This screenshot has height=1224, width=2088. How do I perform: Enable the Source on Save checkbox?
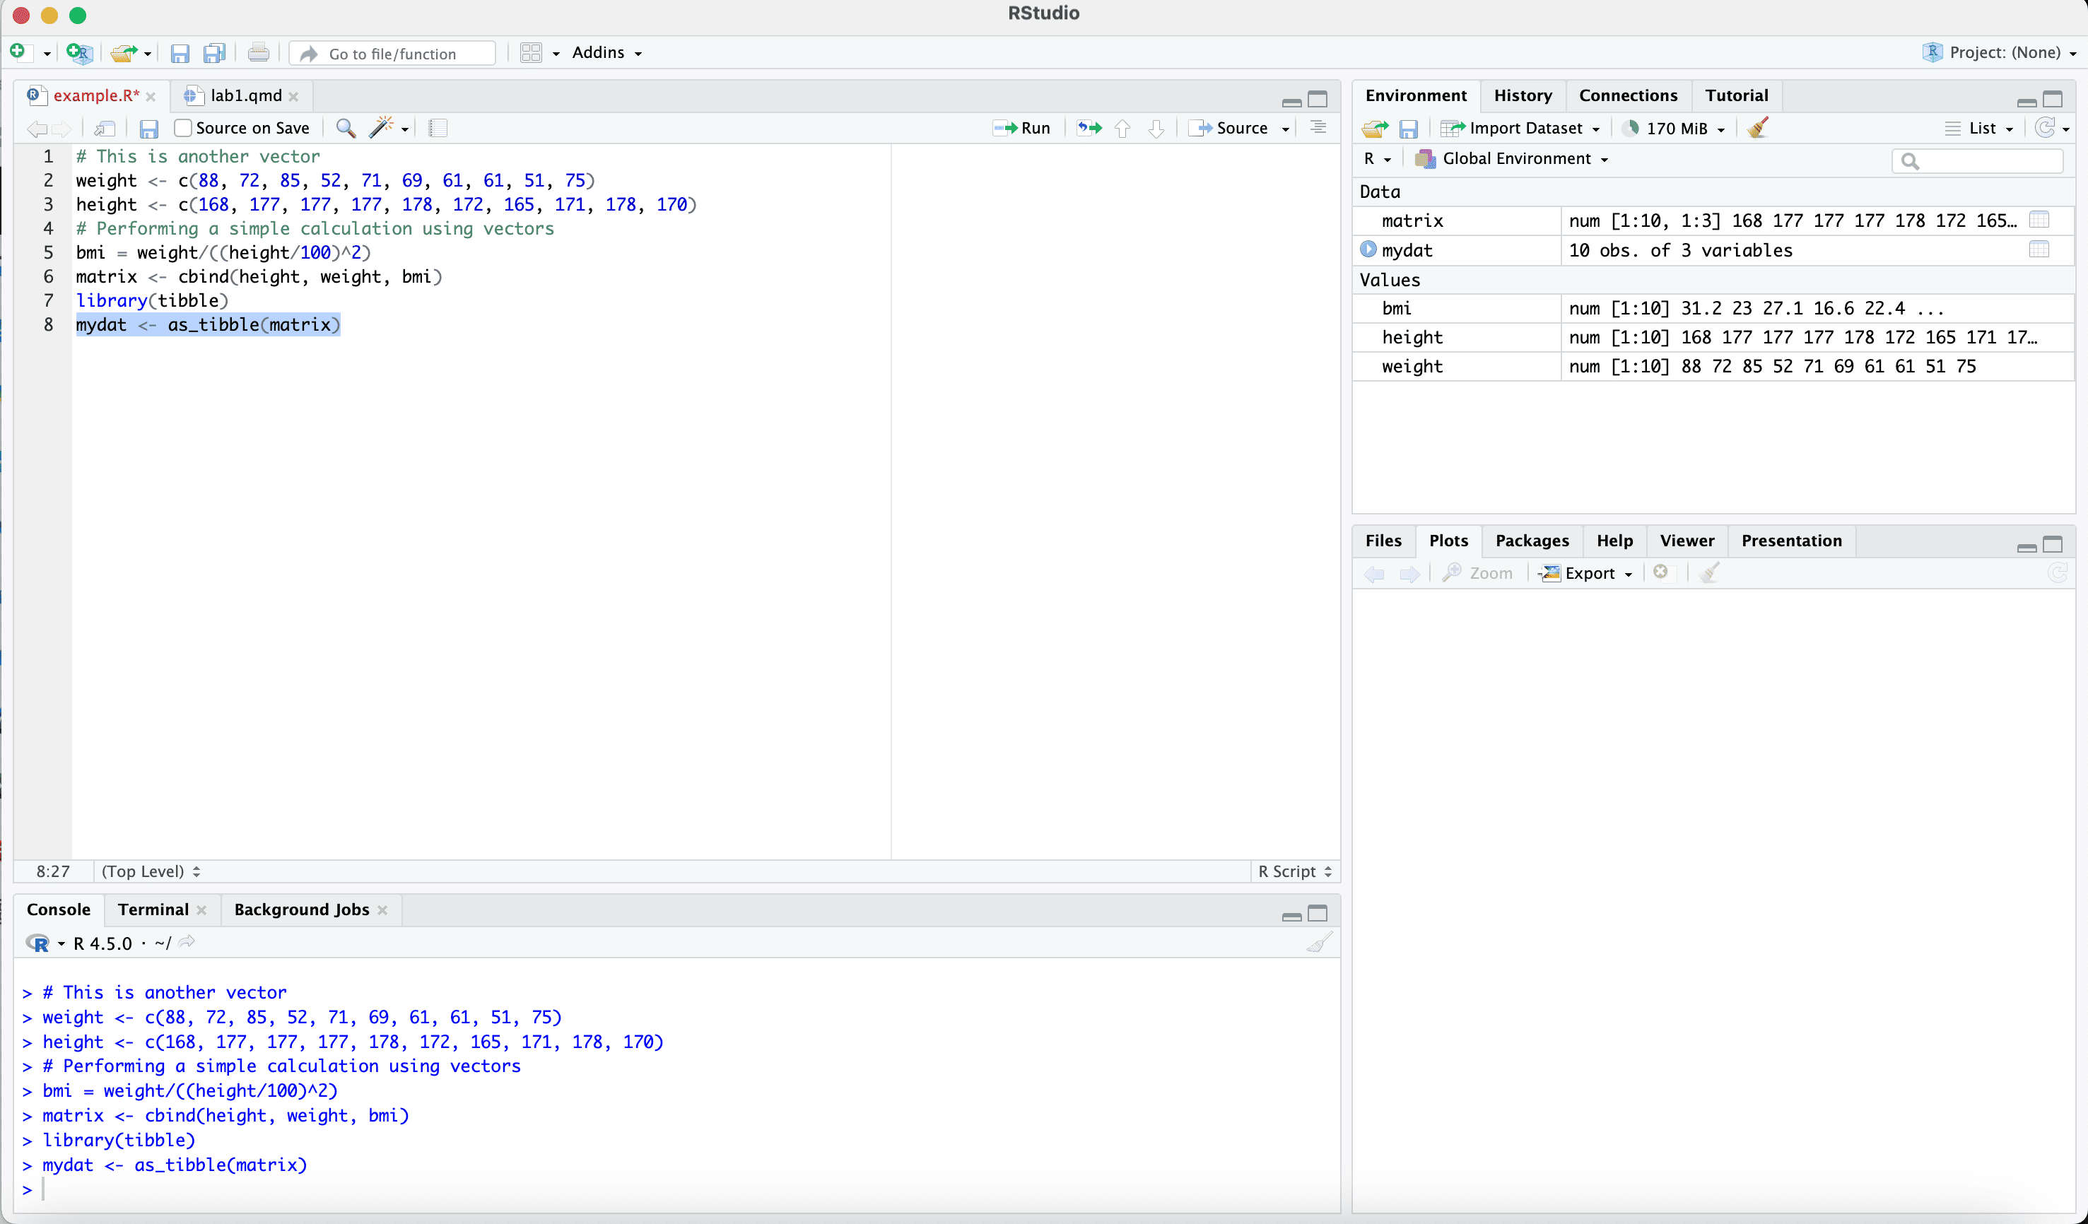pyautogui.click(x=183, y=129)
